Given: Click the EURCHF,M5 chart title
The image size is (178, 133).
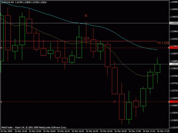Looking at the screenshot, I should (8, 2).
